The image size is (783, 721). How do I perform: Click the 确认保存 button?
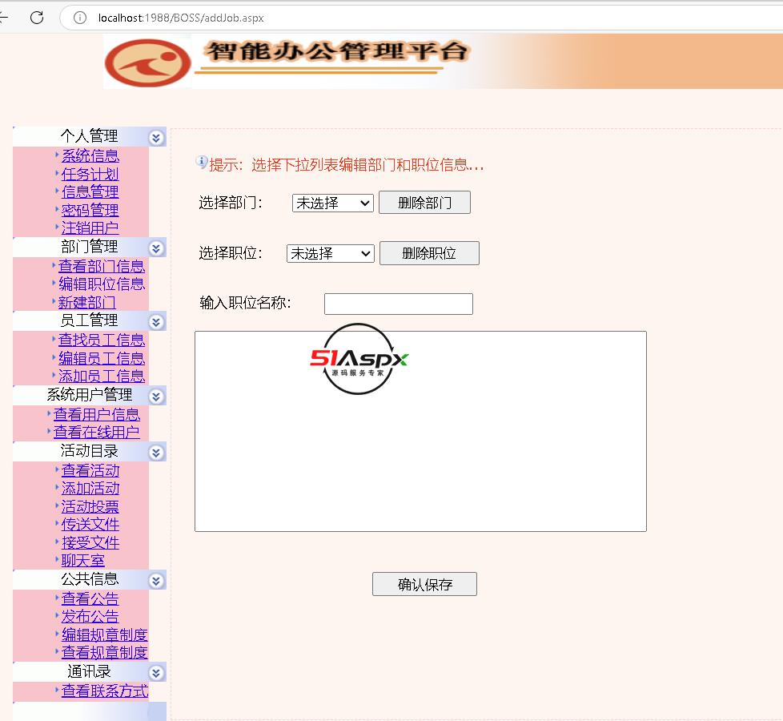(x=424, y=584)
